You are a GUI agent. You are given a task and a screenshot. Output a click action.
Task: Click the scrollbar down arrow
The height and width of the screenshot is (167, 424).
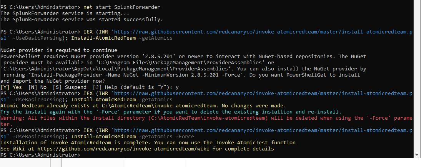point(418,155)
